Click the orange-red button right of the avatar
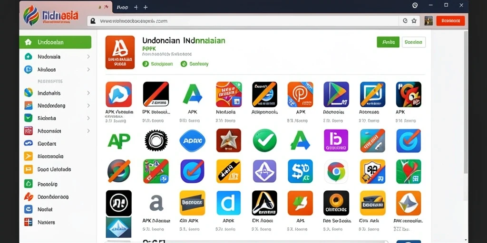487x243 pixels. [x=450, y=21]
